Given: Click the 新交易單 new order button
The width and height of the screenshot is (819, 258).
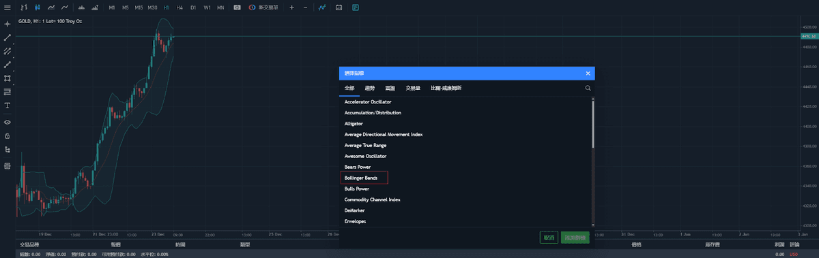Looking at the screenshot, I should [263, 7].
